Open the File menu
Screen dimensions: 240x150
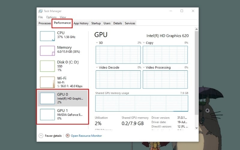click(x=40, y=17)
